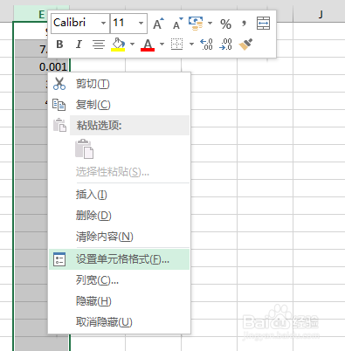The height and width of the screenshot is (351, 345).
Task: Increase decimal places
Action: (x=206, y=45)
